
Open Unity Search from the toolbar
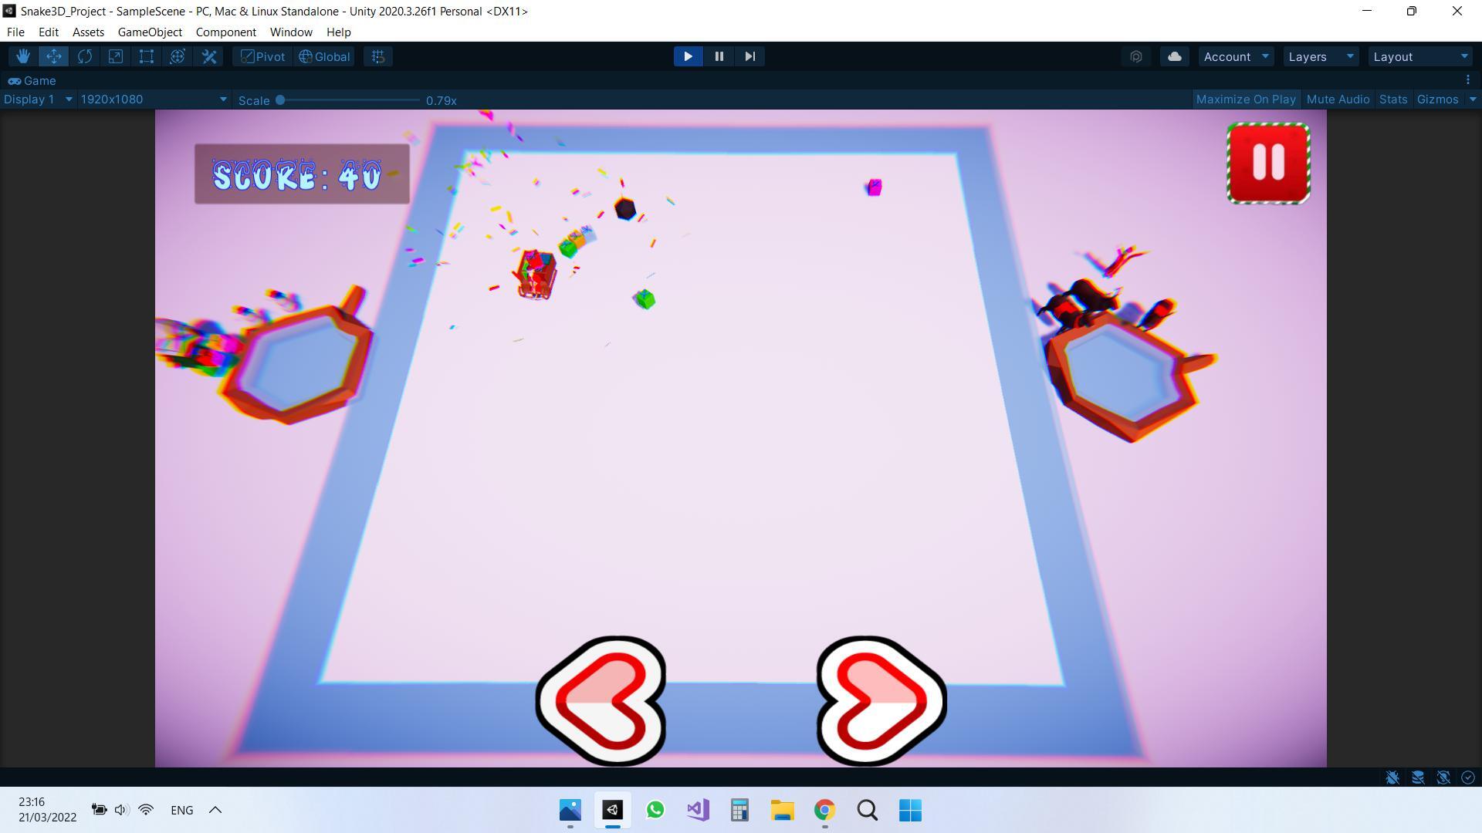point(1135,56)
